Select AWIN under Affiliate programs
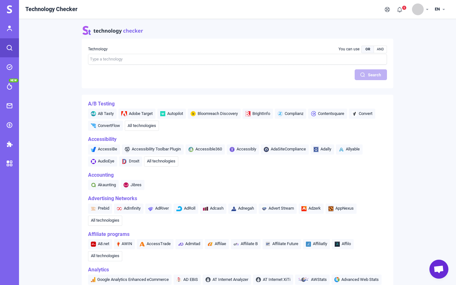 coord(124,244)
